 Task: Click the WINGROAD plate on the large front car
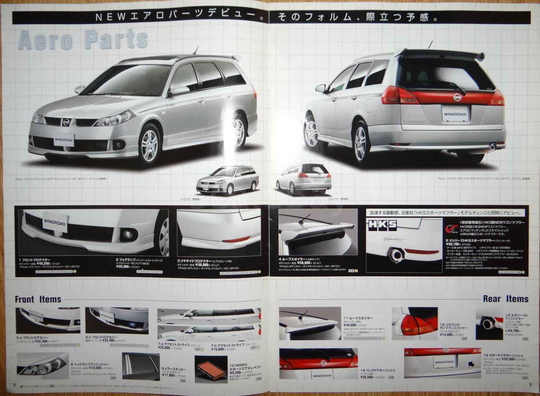(x=64, y=140)
